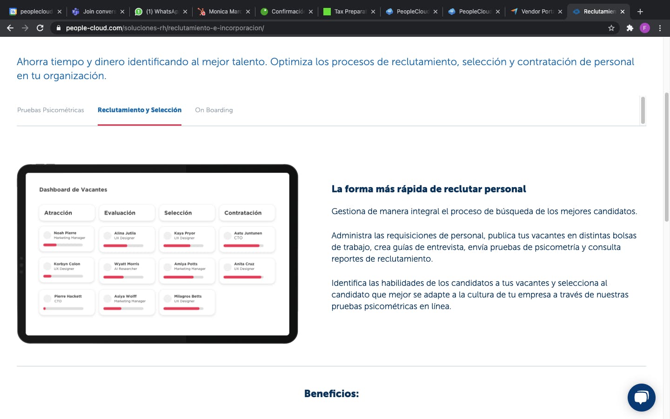Switch to the Confirmació tab
Image resolution: width=670 pixels, height=419 pixels.
pos(287,12)
